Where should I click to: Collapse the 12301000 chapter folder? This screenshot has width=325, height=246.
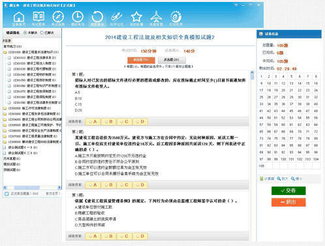pyautogui.click(x=5, y=52)
